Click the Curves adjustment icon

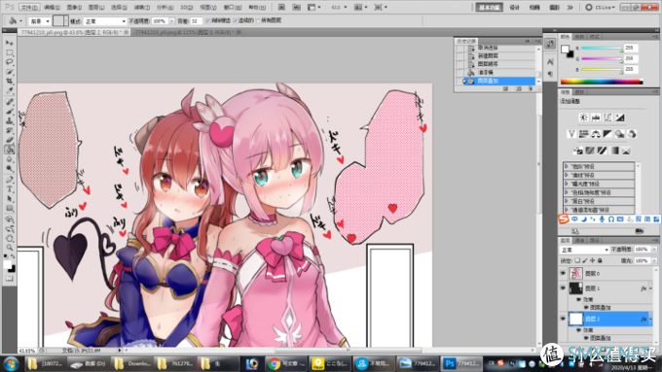[607, 118]
